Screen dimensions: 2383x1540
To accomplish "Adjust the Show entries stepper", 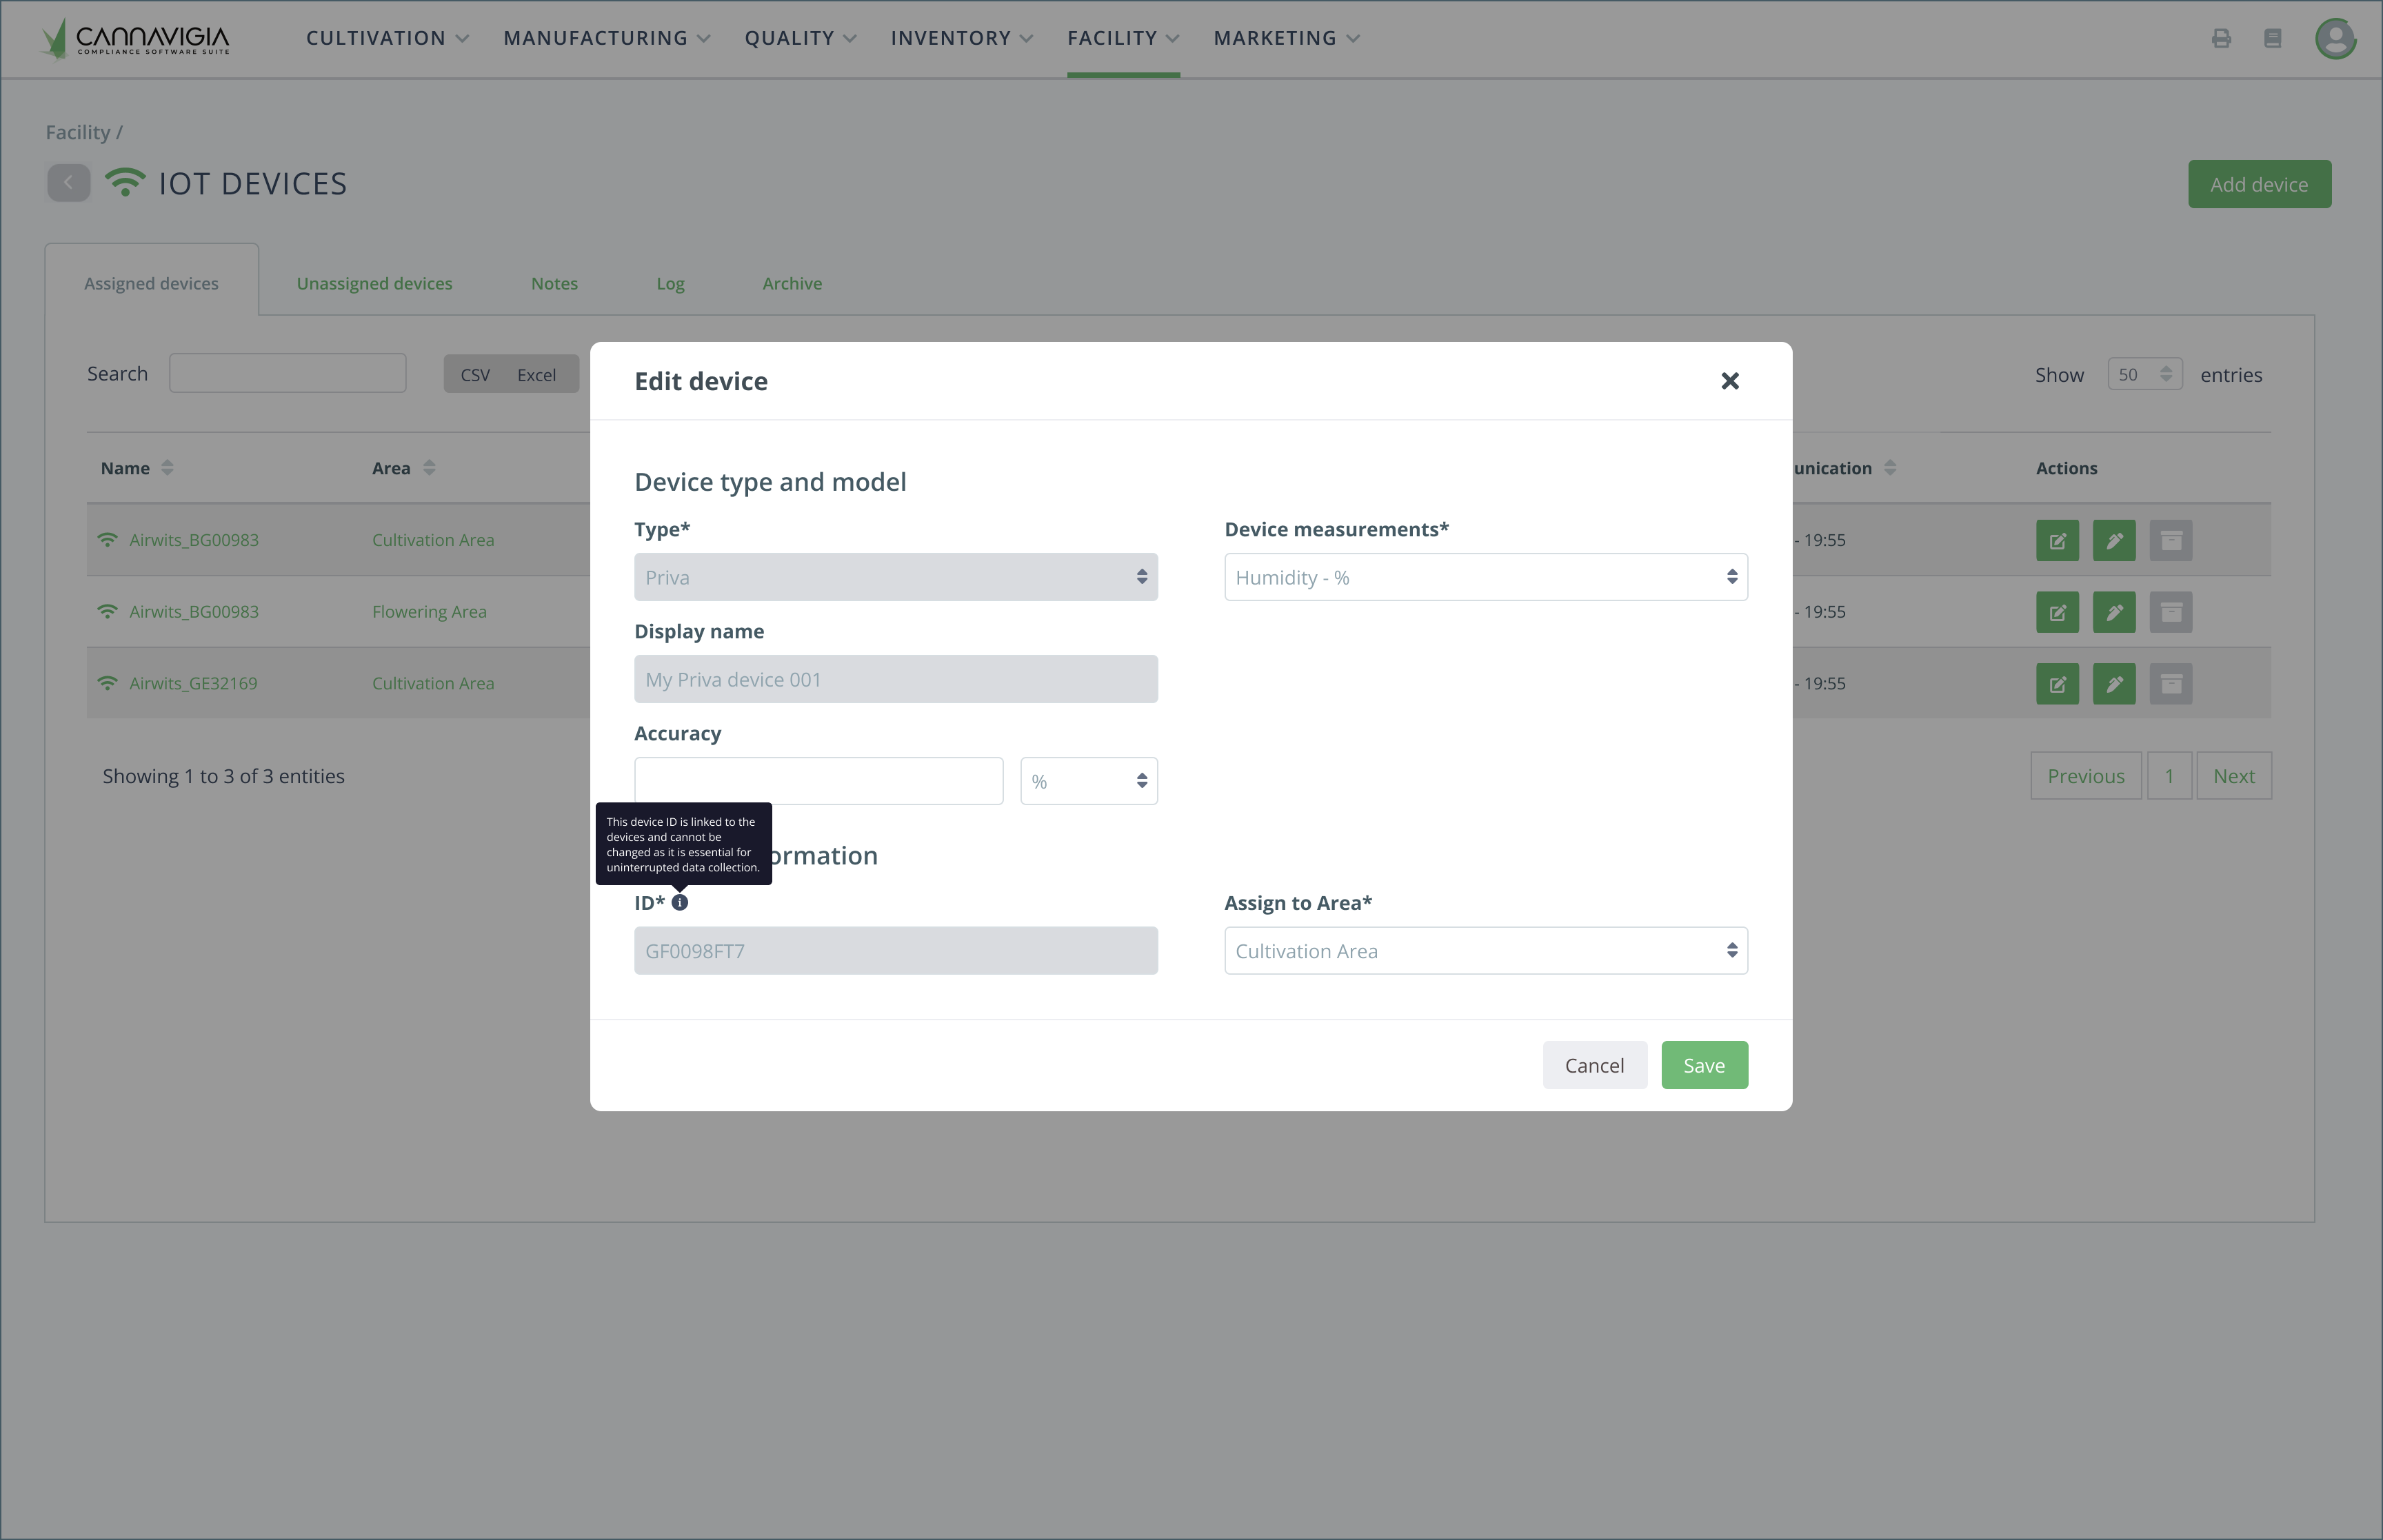I will pos(2165,374).
